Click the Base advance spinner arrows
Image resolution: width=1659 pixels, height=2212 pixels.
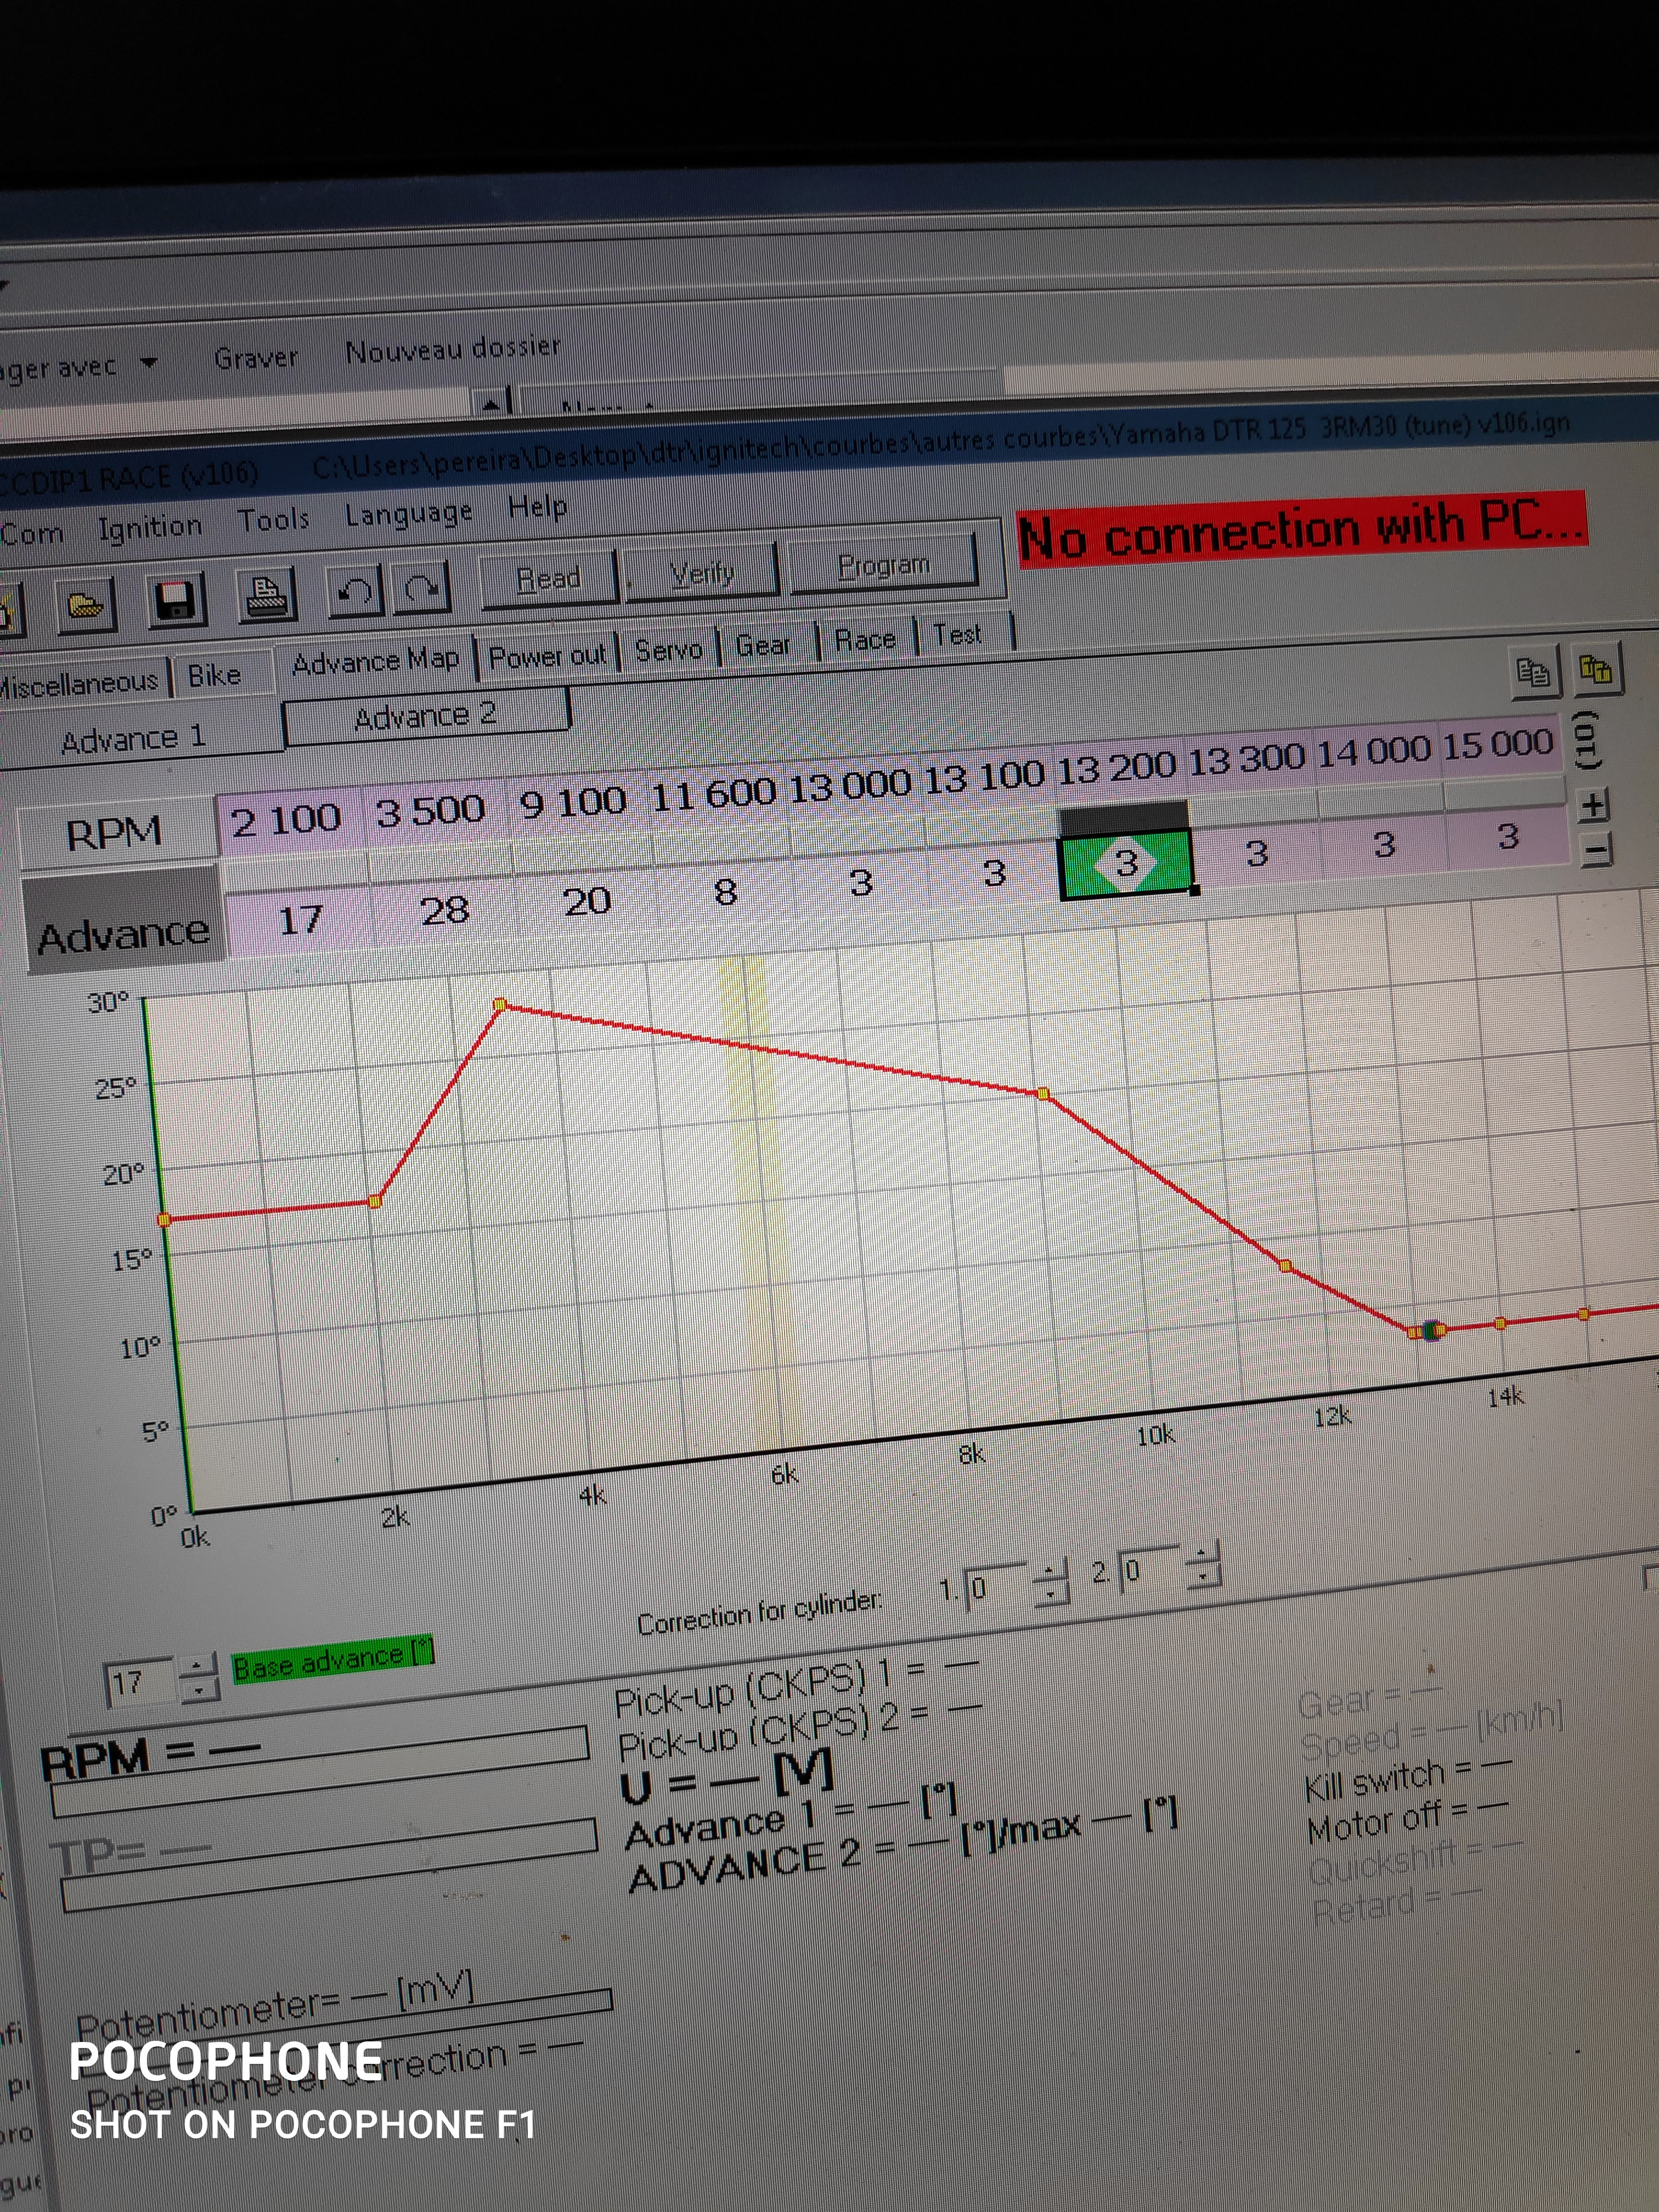[x=200, y=1678]
